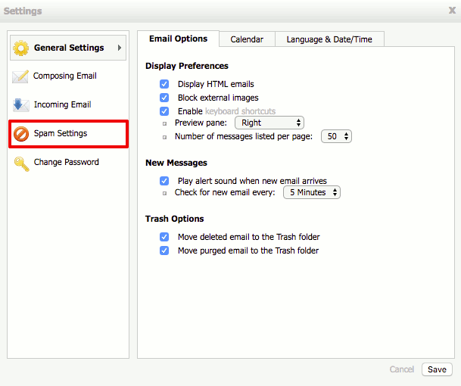Click the Spam Settings prohibition icon
This screenshot has width=461, height=386.
pyautogui.click(x=21, y=134)
